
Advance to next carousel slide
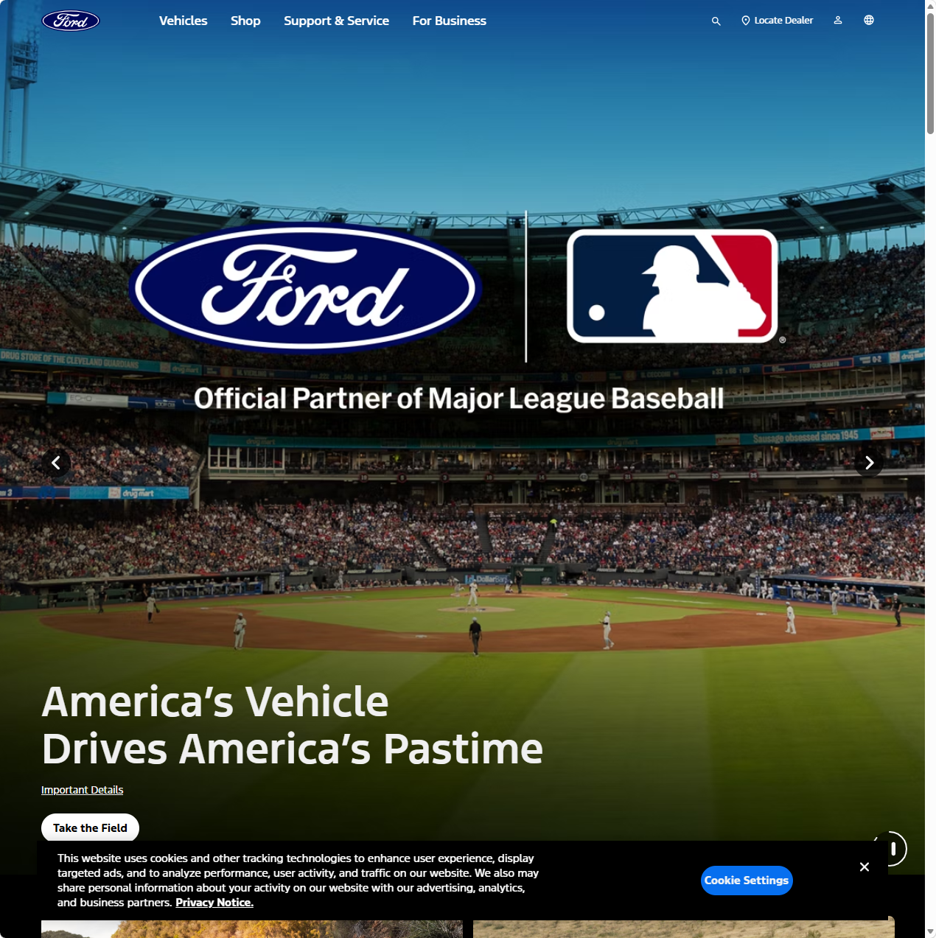[869, 463]
